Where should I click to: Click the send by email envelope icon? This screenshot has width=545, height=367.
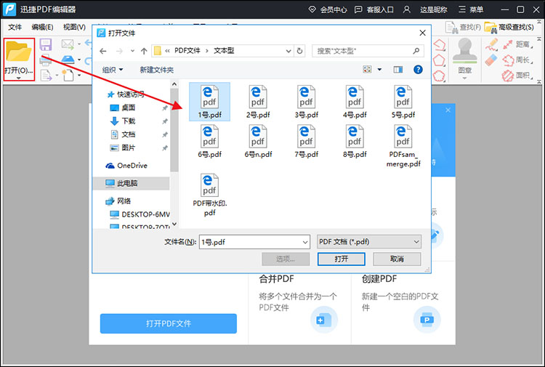pos(68,44)
